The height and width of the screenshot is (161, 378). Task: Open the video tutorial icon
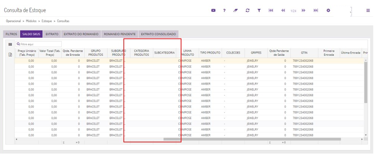(213, 10)
